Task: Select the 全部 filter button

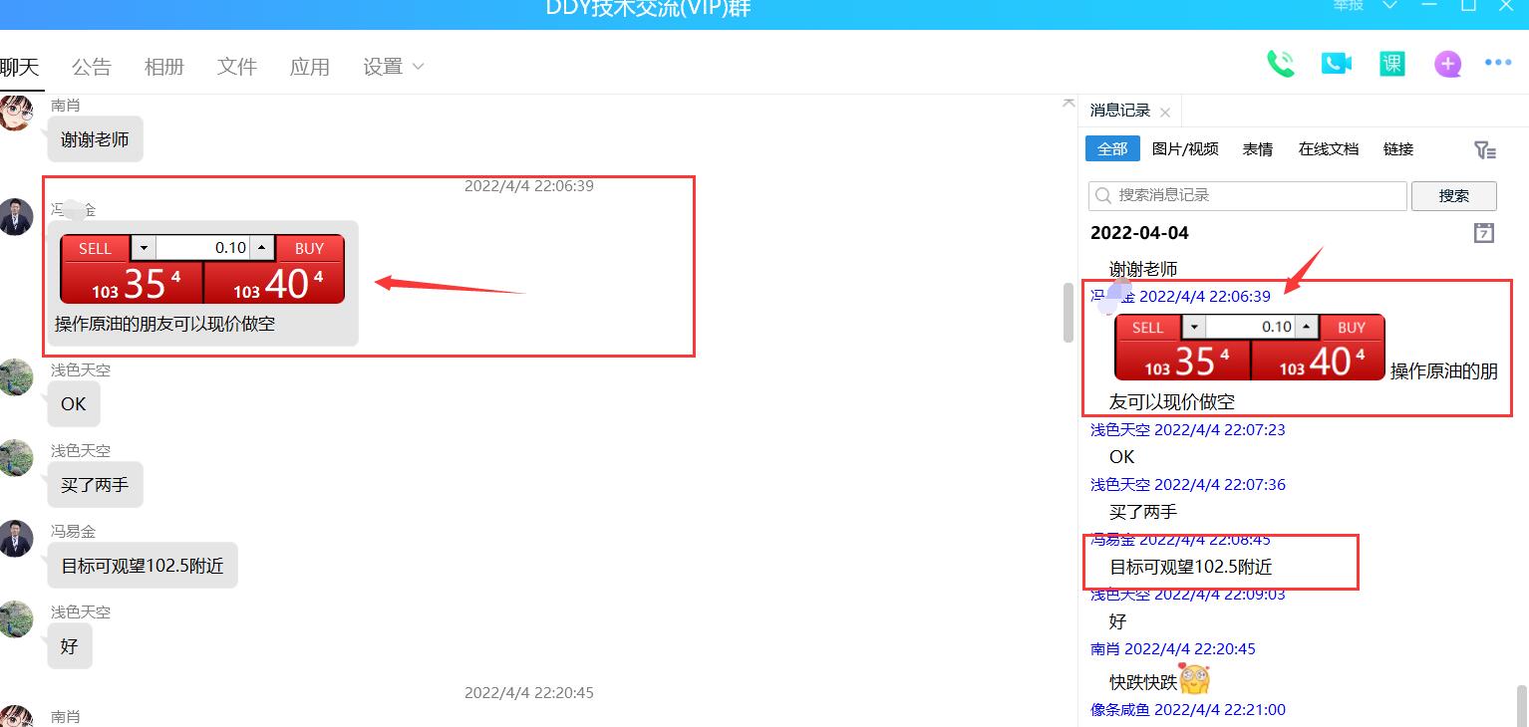Action: (1112, 149)
